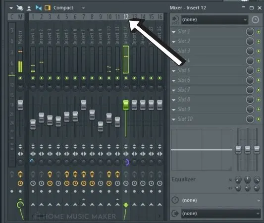Toggle Insert 5 orange effects enable icon
264x223 pixels.
67,174
